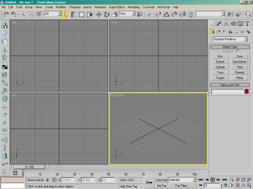Screen dimensions: 253x189
Task: Click the Cylinder primitive button
Action: click(220, 67)
